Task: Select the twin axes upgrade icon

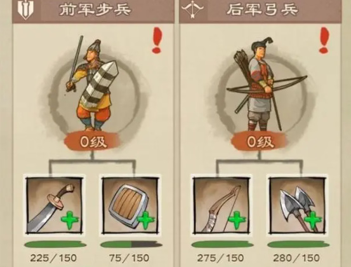Action: click(298, 205)
